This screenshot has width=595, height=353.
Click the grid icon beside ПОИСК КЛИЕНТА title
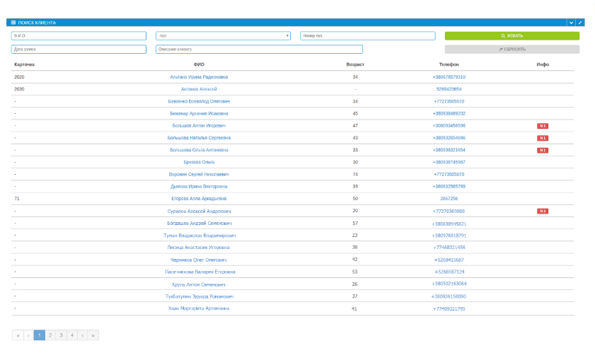tap(13, 23)
